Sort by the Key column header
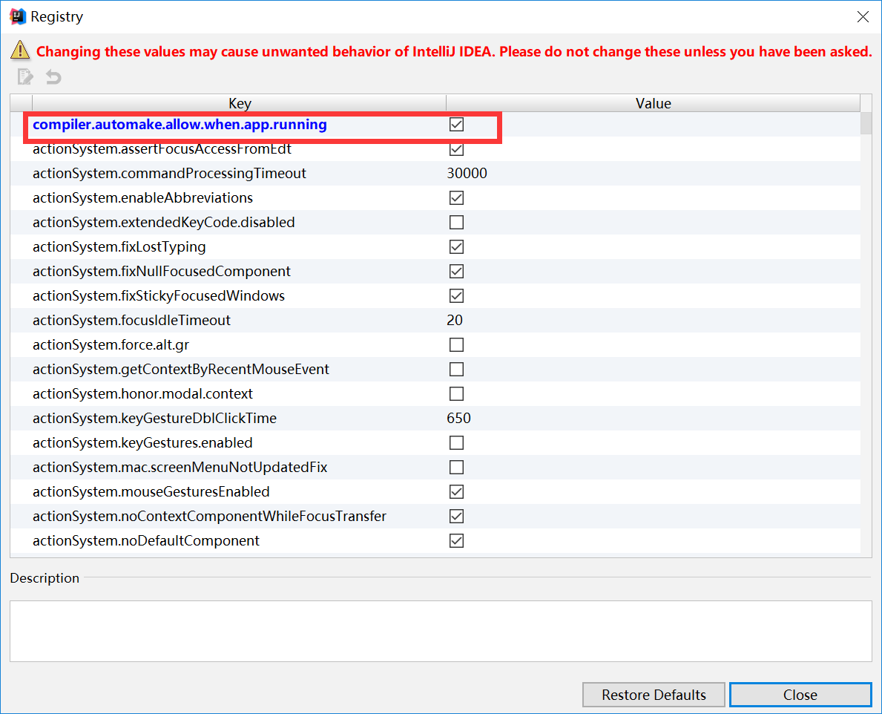Viewport: 882px width, 714px height. tap(240, 103)
